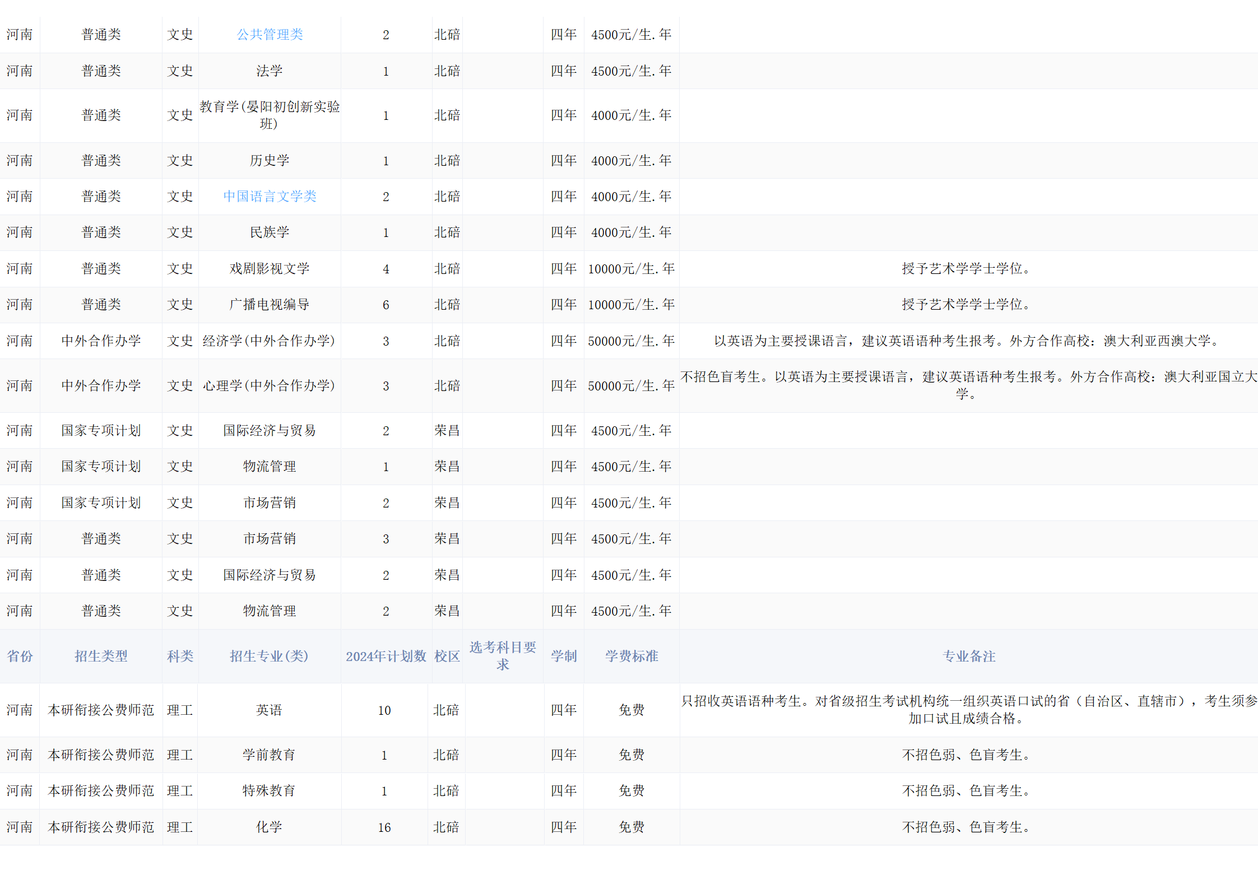Screen dimensions: 1258x889
Task: Click the 选考科目要求 column header
Action: (x=503, y=656)
